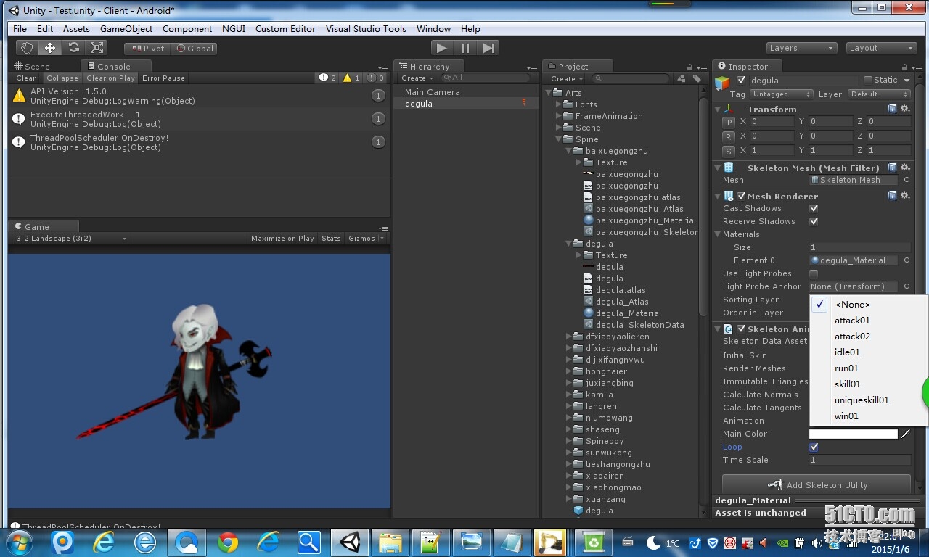Open the GameObject menu
This screenshot has height=557, width=929.
tap(126, 29)
